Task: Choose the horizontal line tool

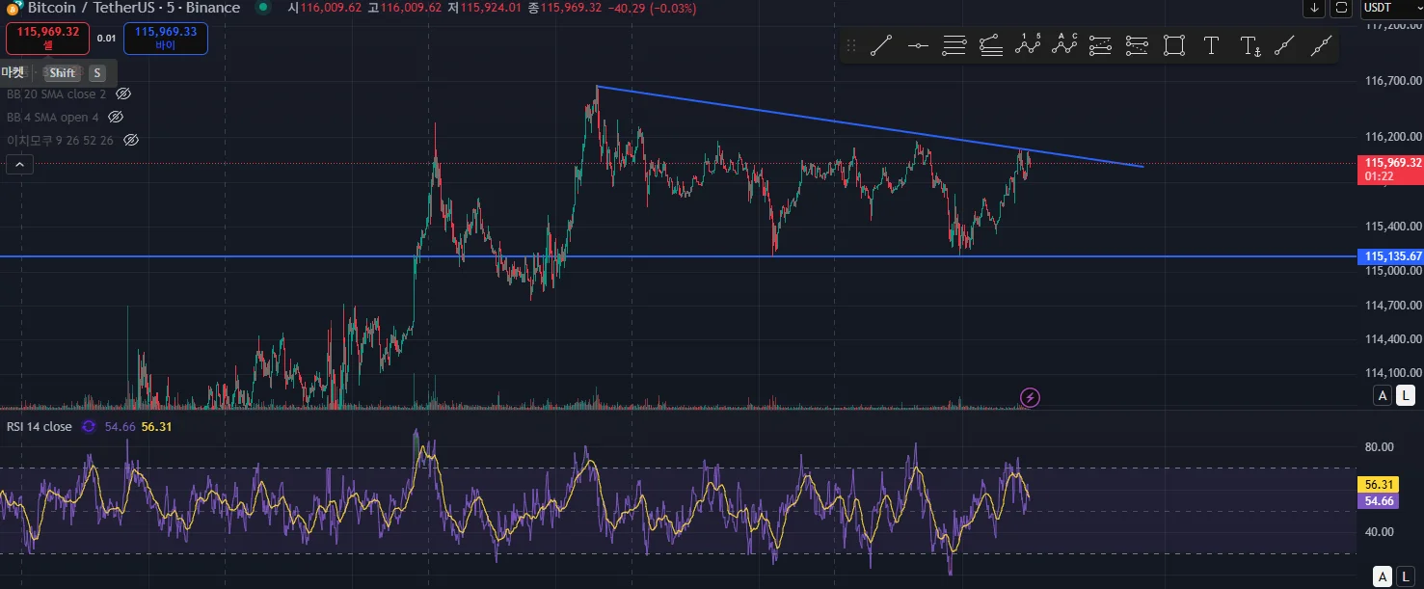Action: coord(918,45)
